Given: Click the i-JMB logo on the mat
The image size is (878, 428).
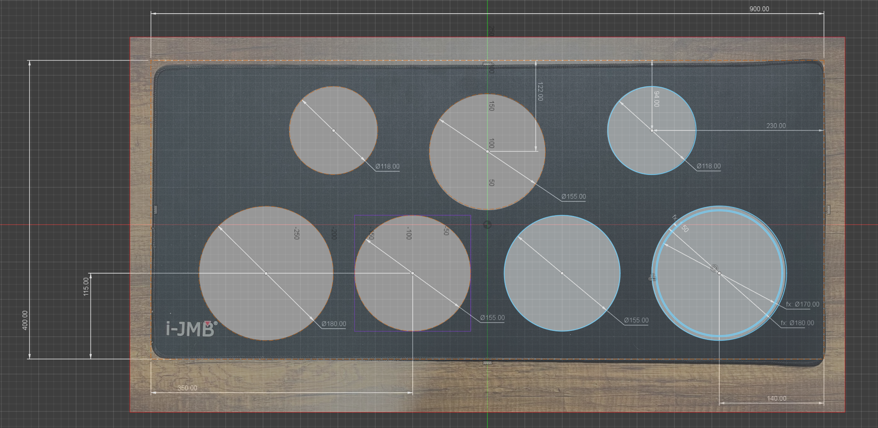Looking at the screenshot, I should pos(192,329).
